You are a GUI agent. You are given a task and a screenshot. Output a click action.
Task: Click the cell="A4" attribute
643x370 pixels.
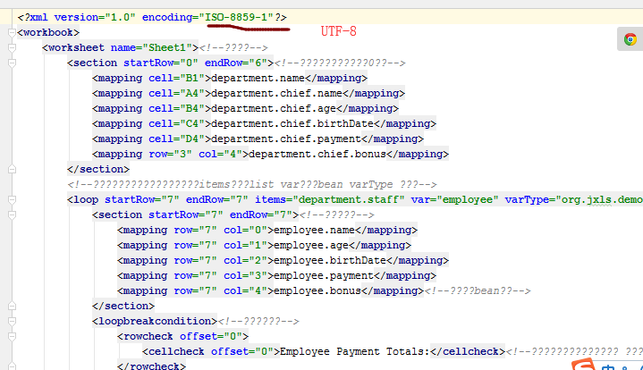177,93
